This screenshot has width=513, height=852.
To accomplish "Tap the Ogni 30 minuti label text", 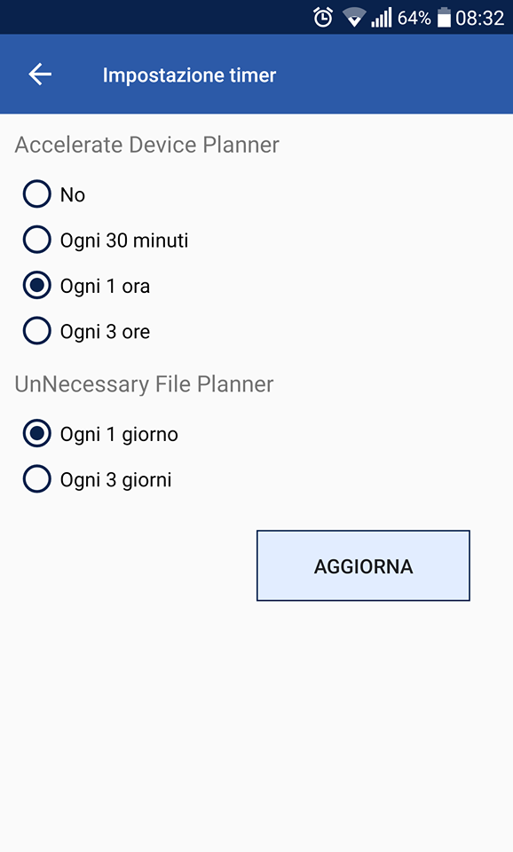I will click(124, 241).
